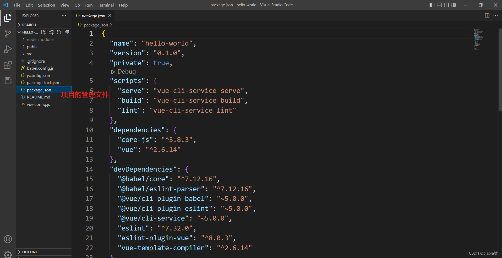Screen dimensions: 502x258
Task: Click the code minimap preview
Action: click(x=478, y=40)
